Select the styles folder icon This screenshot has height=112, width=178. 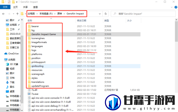(29, 78)
